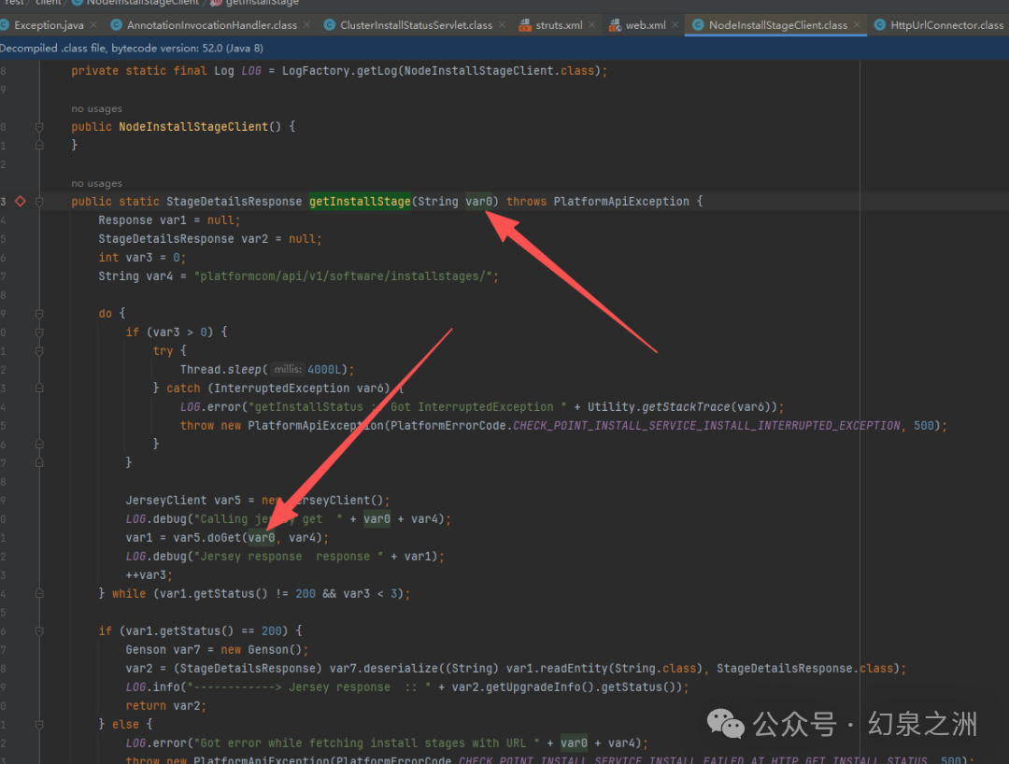Collapse the 'if (var3 > 0)' block fold marker
The width and height of the screenshot is (1009, 764).
point(39,332)
